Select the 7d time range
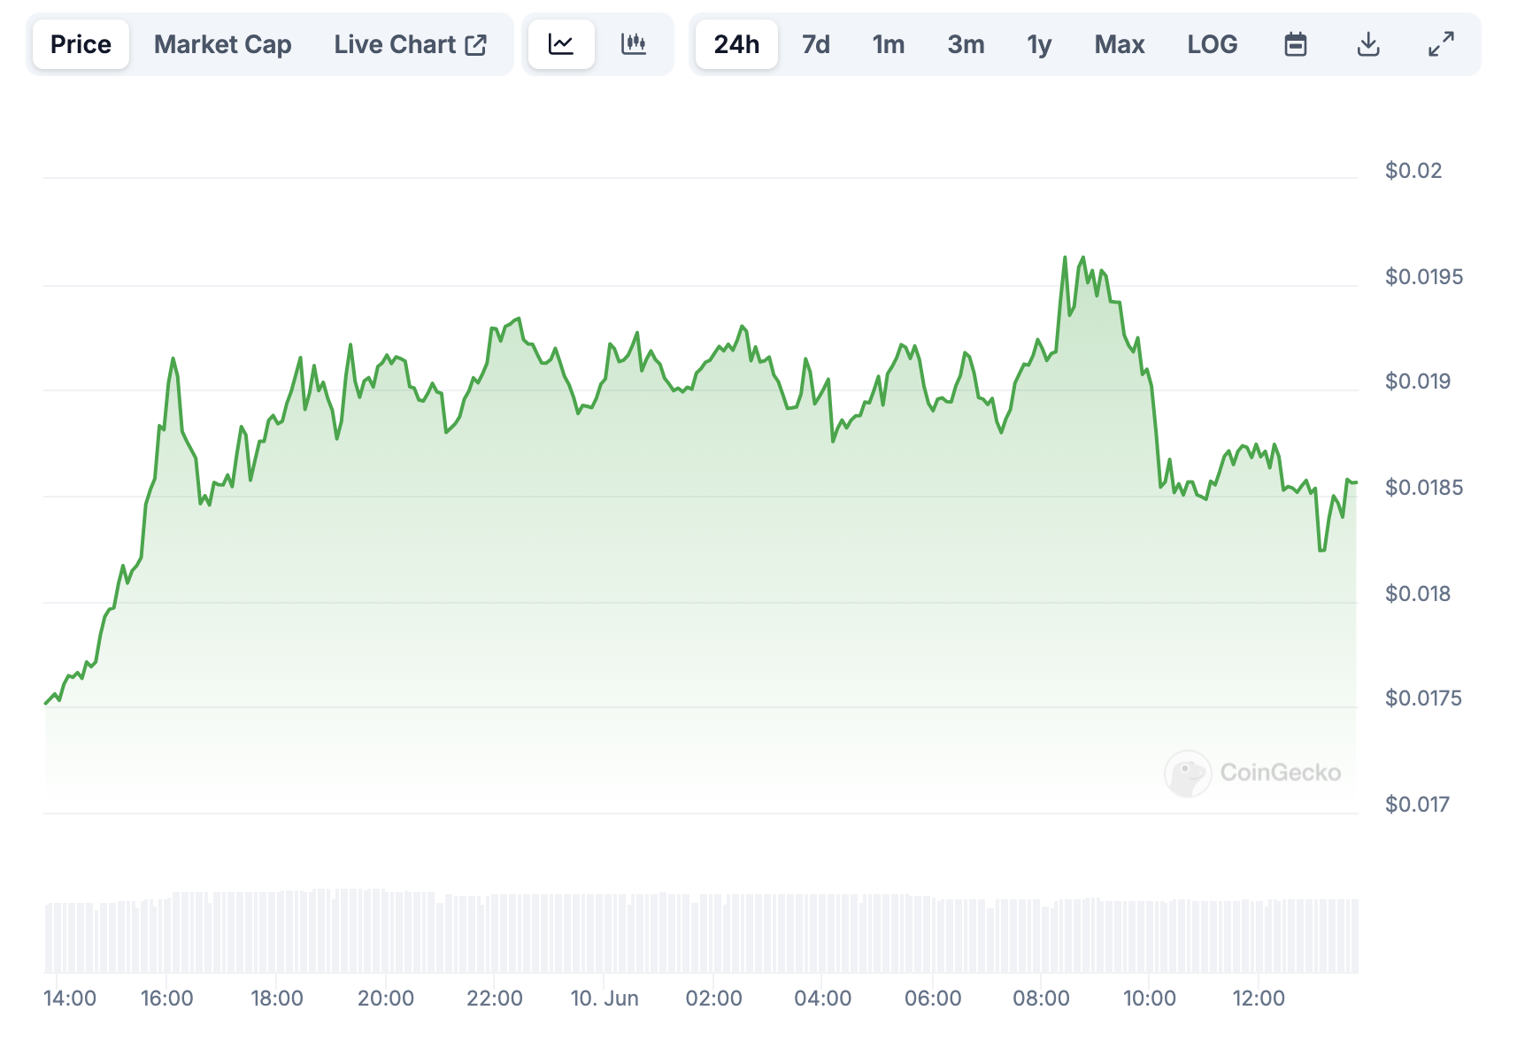The height and width of the screenshot is (1041, 1517). (816, 44)
